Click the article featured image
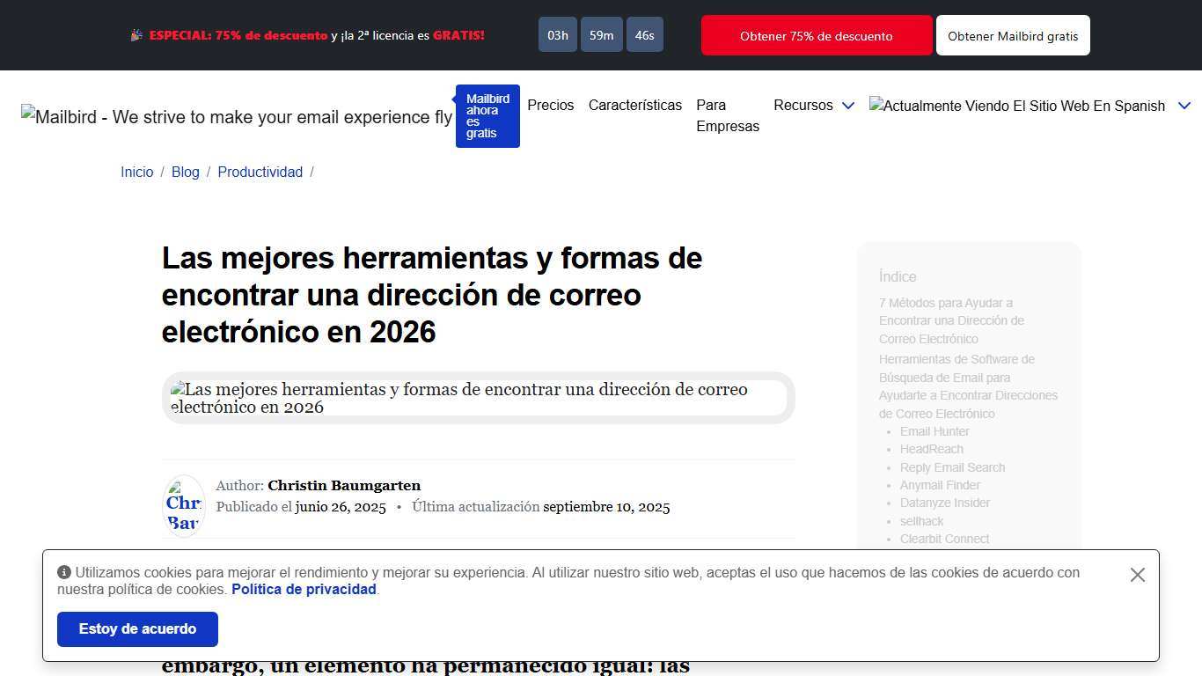 tap(479, 398)
